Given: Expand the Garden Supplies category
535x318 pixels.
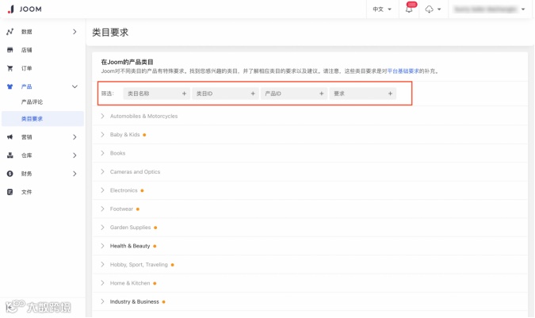Looking at the screenshot, I should click(x=103, y=228).
